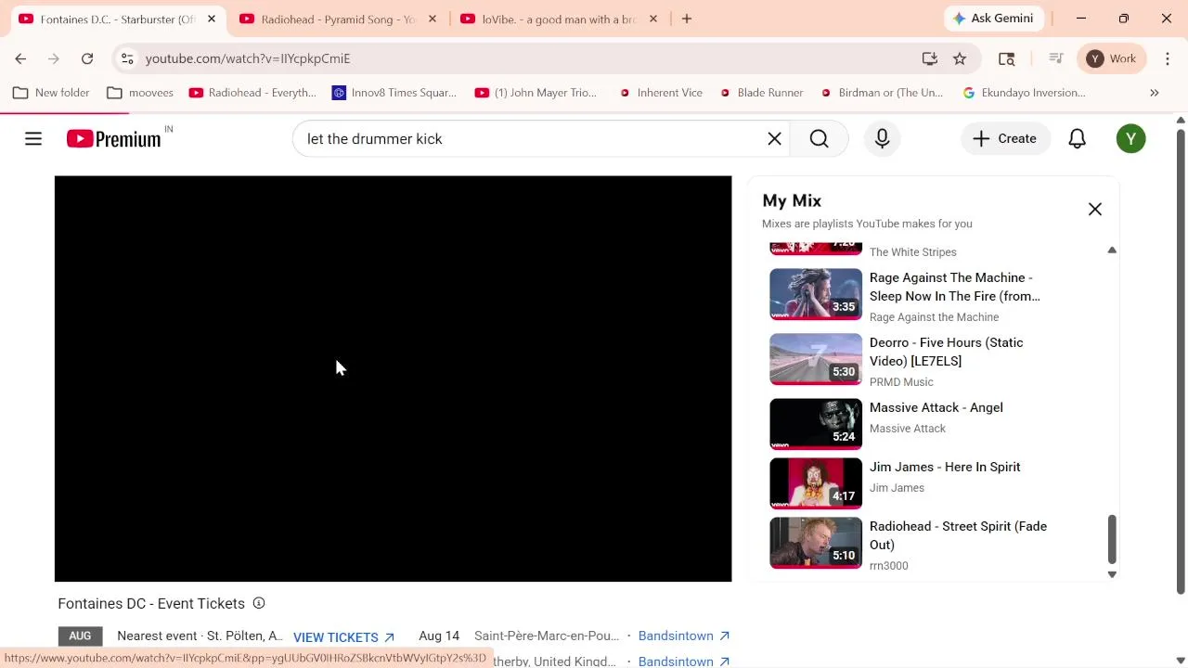Image resolution: width=1188 pixels, height=668 pixels.
Task: Play Deorro Five Hours thumbnail
Action: [816, 359]
